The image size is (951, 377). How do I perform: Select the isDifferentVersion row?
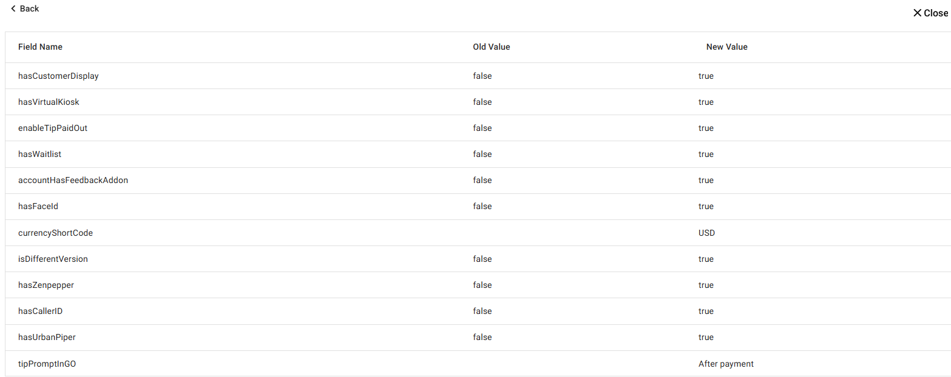[x=53, y=259]
